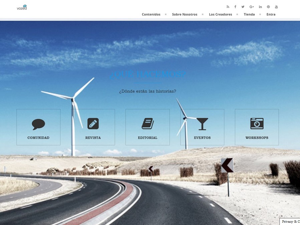
Task: Open the Contenidos menu
Action: pos(151,14)
